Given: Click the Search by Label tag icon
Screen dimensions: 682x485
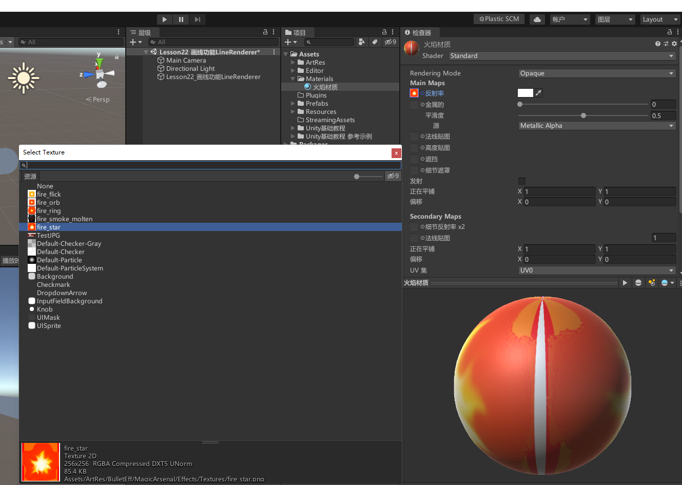Looking at the screenshot, I should [x=375, y=42].
